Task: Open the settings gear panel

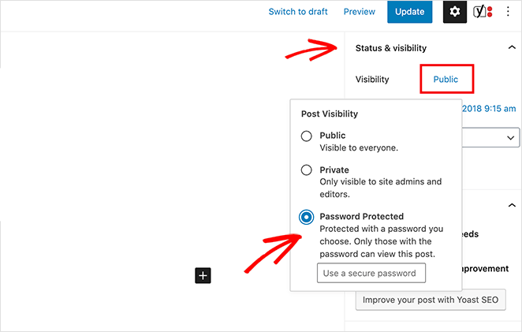Action: pyautogui.click(x=455, y=12)
